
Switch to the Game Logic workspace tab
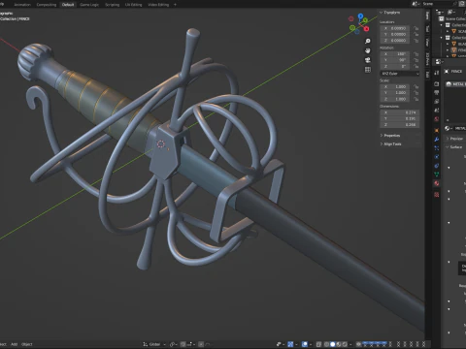(89, 5)
